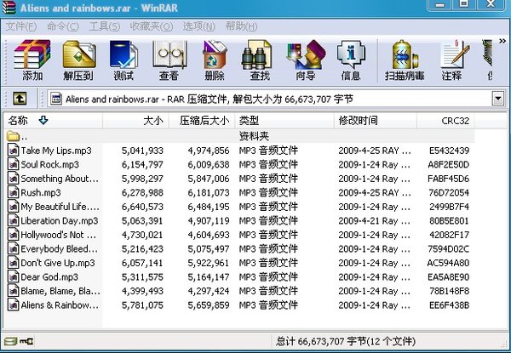Click the packed size value 5,164,147
511x353 pixels.
pyautogui.click(x=209, y=276)
